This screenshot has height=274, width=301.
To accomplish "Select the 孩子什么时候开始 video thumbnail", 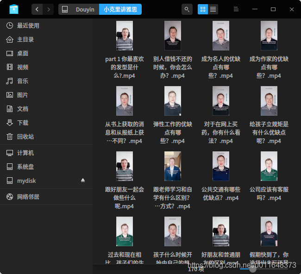I will coord(173,231).
